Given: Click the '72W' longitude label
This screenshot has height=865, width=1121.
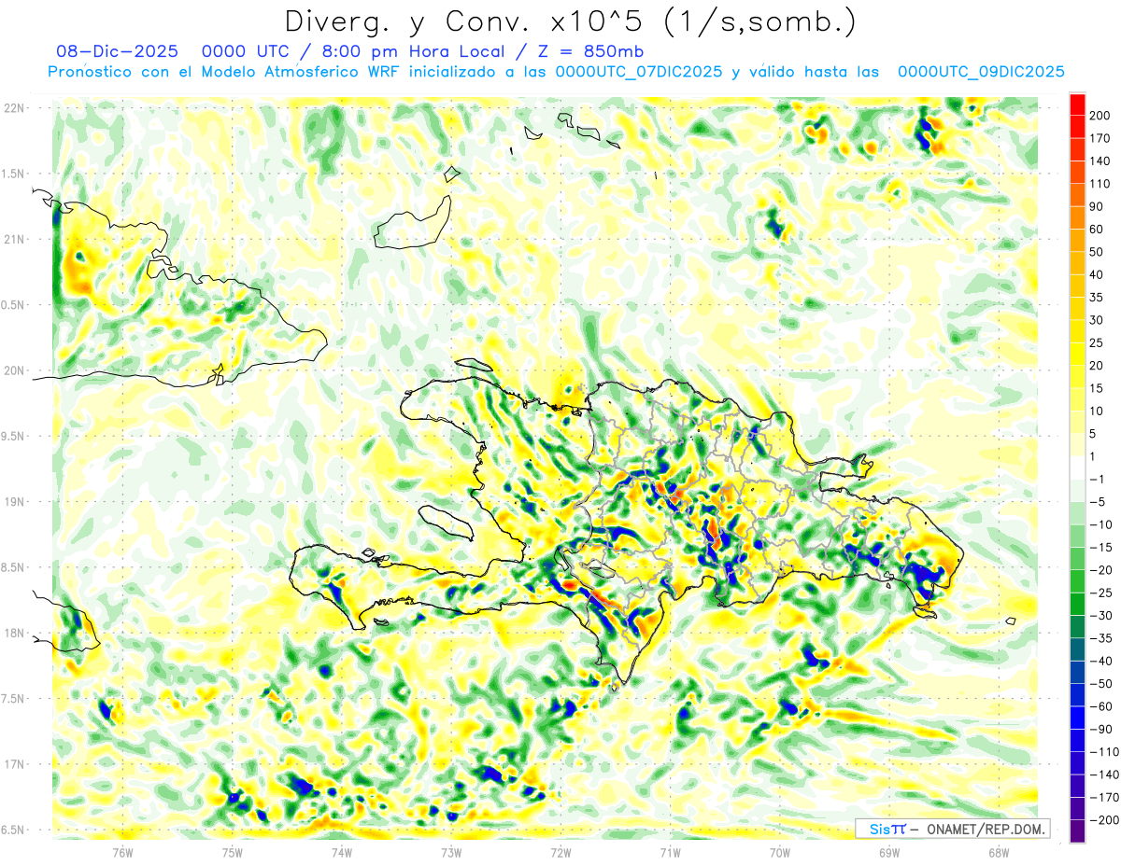Looking at the screenshot, I should [560, 852].
